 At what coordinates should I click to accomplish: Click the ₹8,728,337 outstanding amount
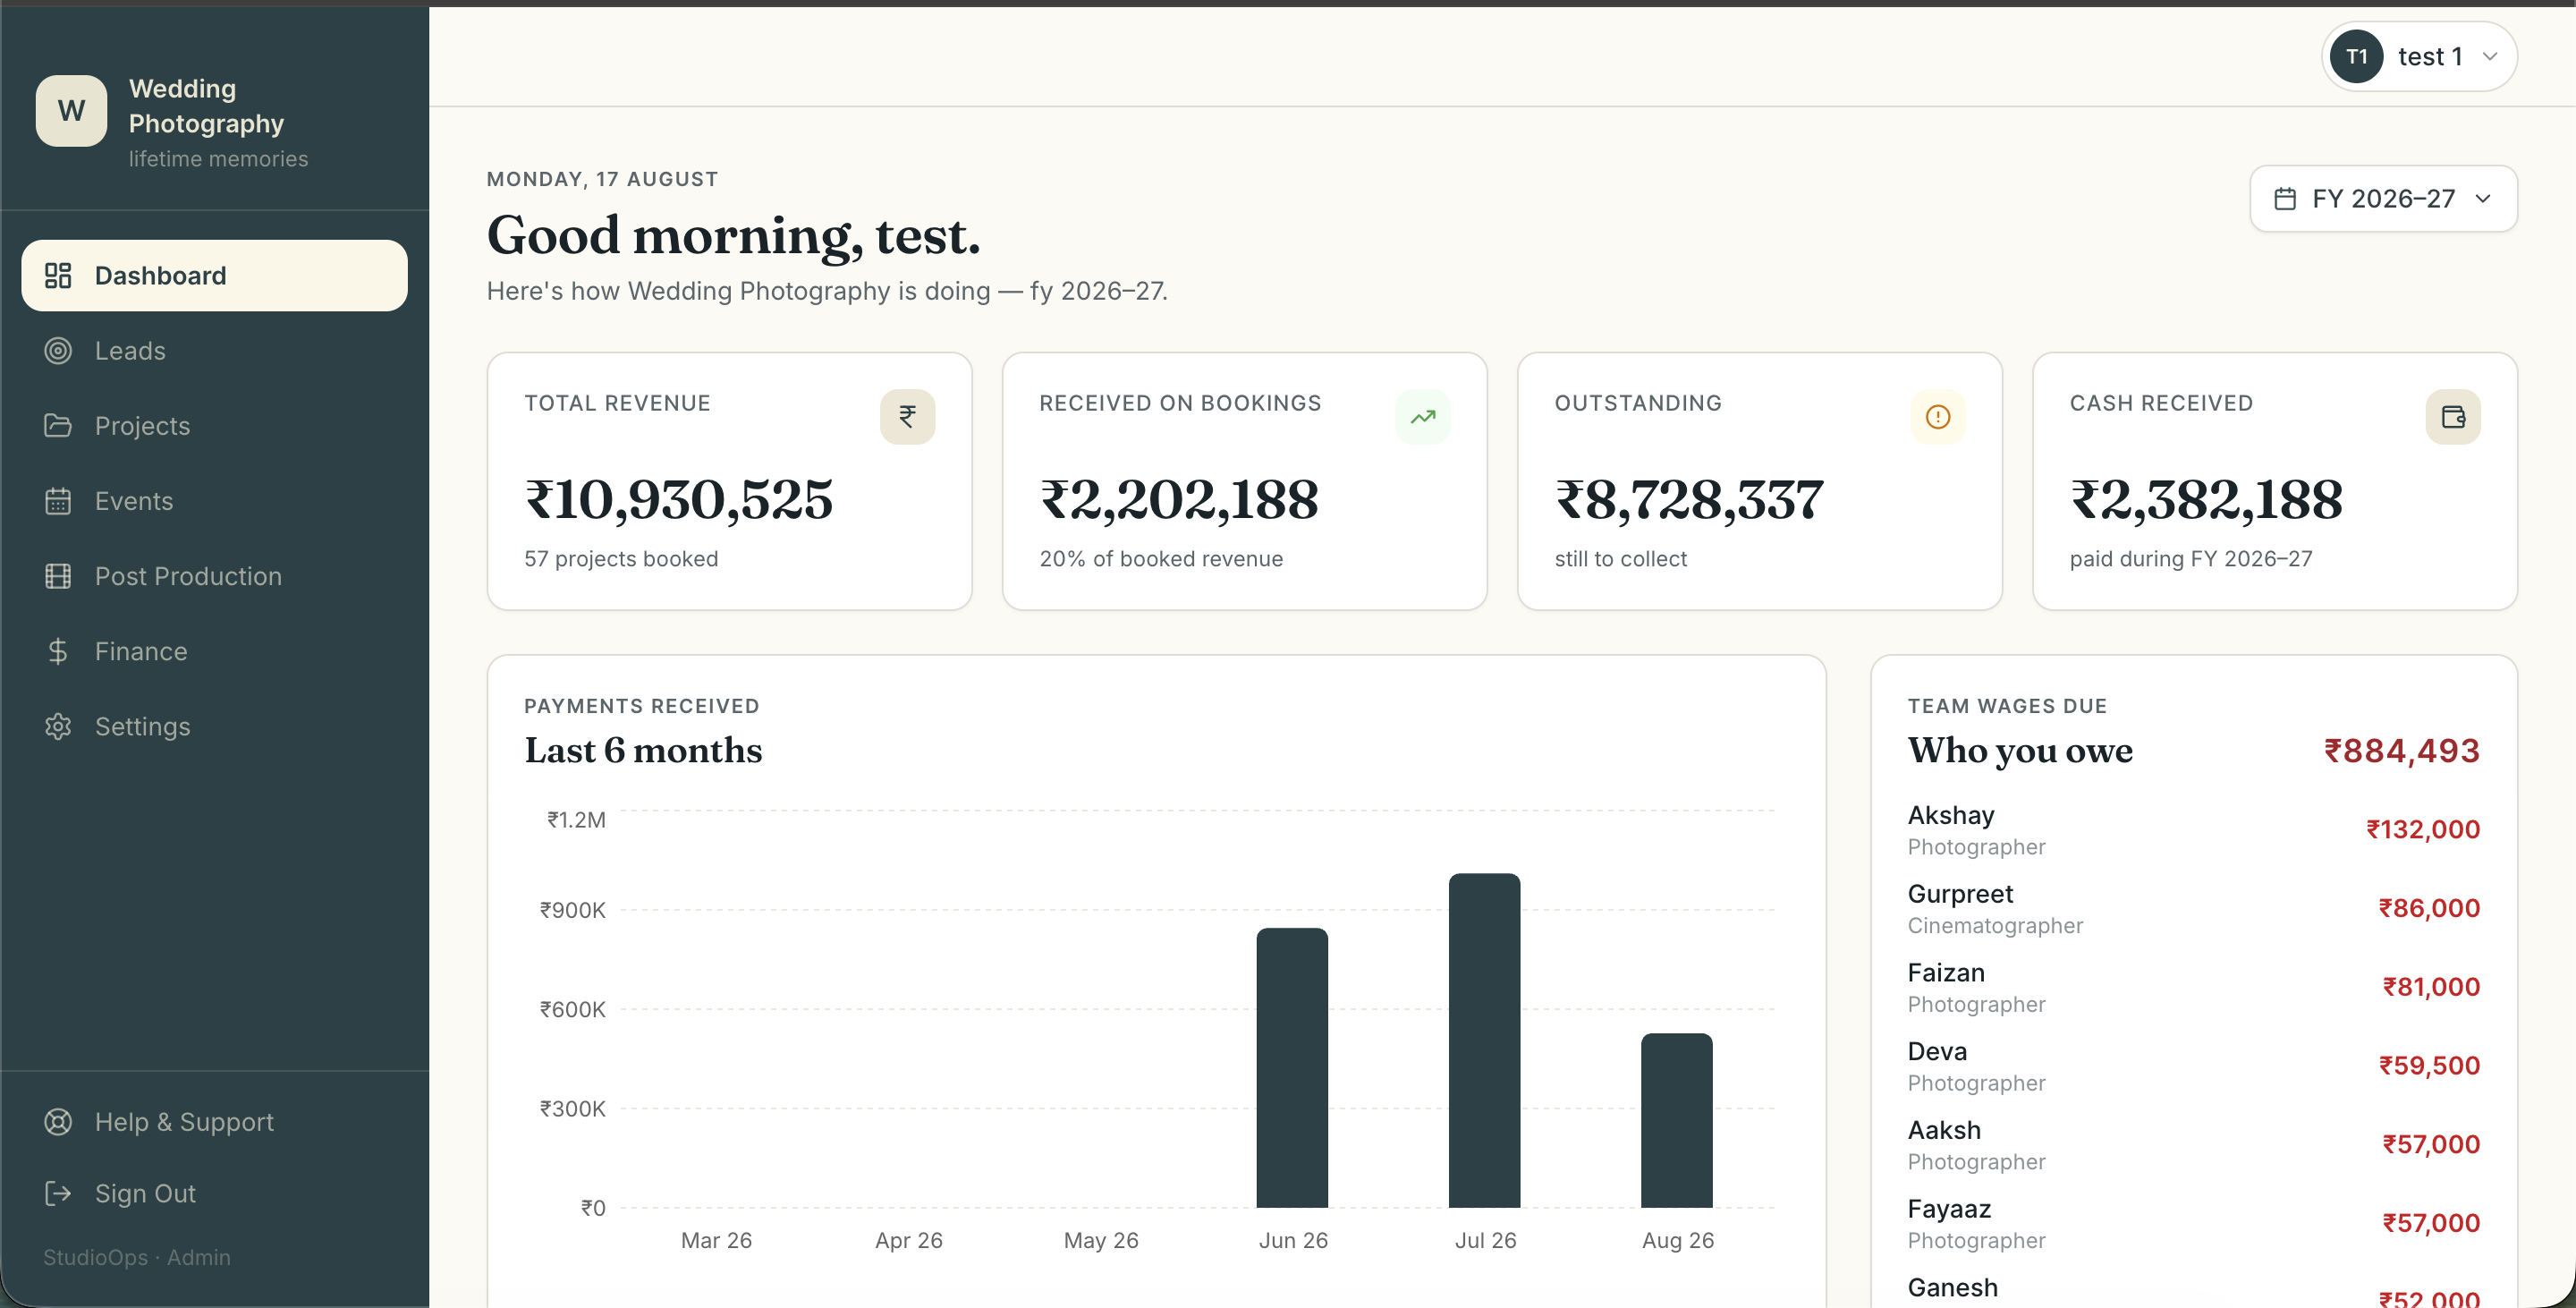coord(1688,499)
